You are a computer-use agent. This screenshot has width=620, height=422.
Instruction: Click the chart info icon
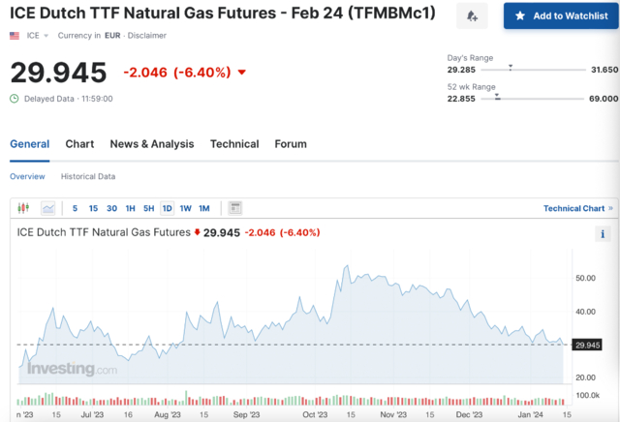coord(604,233)
